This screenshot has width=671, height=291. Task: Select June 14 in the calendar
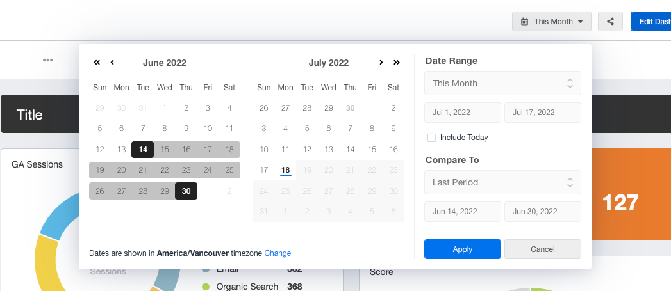tap(142, 150)
